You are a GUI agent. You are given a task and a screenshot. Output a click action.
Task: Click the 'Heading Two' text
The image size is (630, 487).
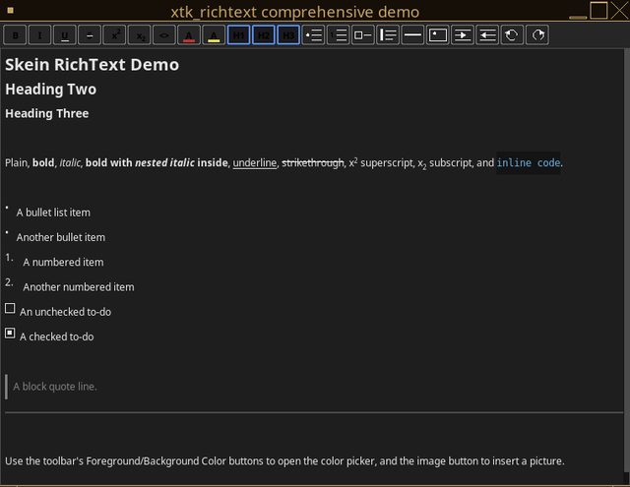(50, 90)
